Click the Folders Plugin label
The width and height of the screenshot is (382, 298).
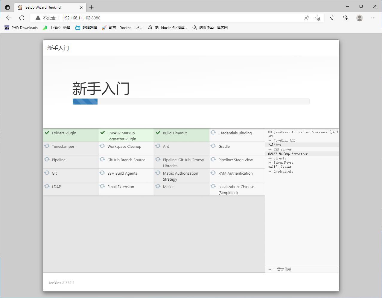tap(64, 133)
